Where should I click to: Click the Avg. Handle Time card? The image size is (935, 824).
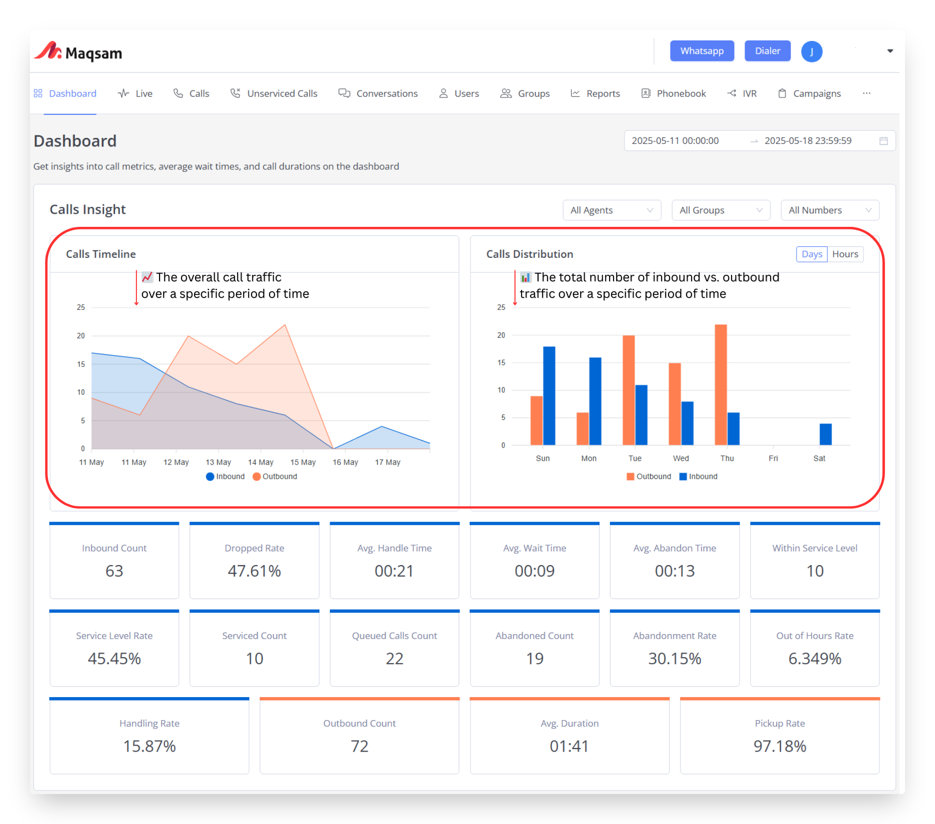pos(394,560)
